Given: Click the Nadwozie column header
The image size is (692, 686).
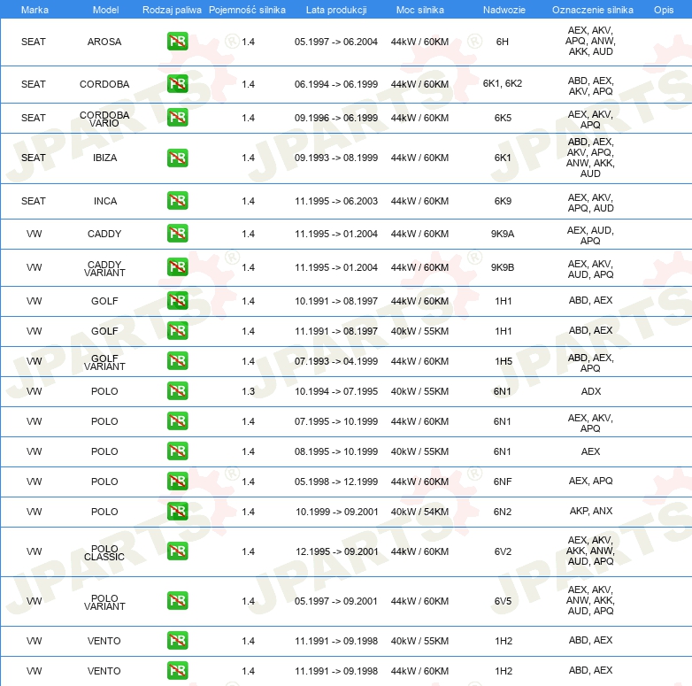Looking at the screenshot, I should coord(503,9).
